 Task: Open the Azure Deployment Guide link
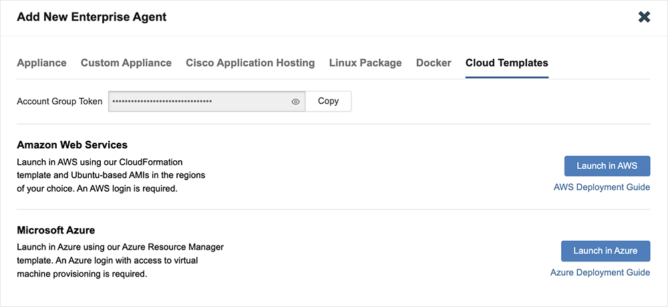point(600,272)
